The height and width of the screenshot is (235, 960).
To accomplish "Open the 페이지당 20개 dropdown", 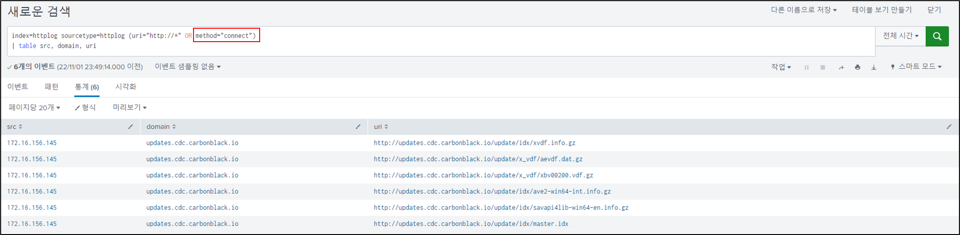I will [34, 108].
